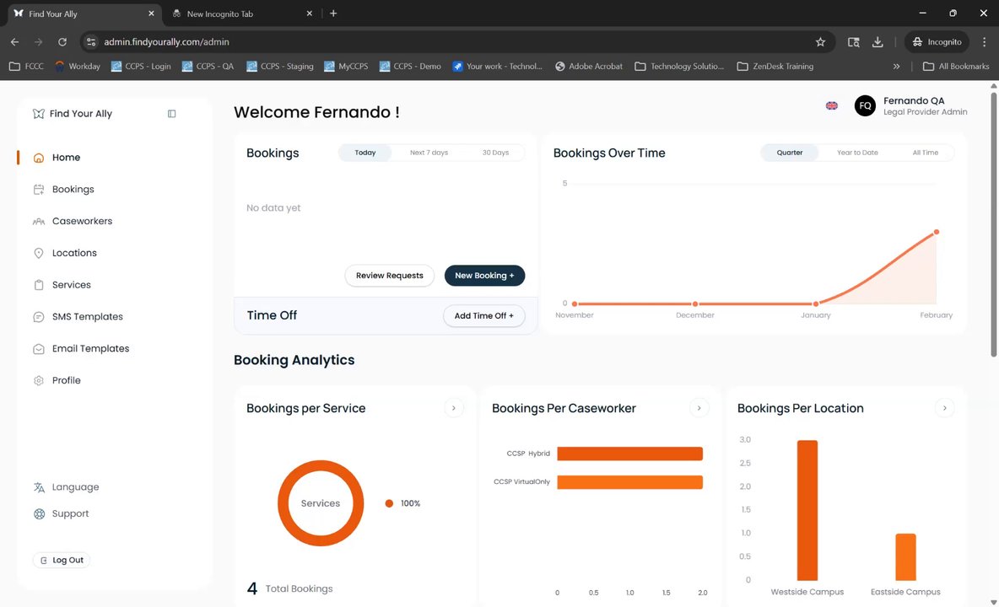The width and height of the screenshot is (999, 607).
Task: Click the Profile gear icon
Action: pyautogui.click(x=39, y=380)
